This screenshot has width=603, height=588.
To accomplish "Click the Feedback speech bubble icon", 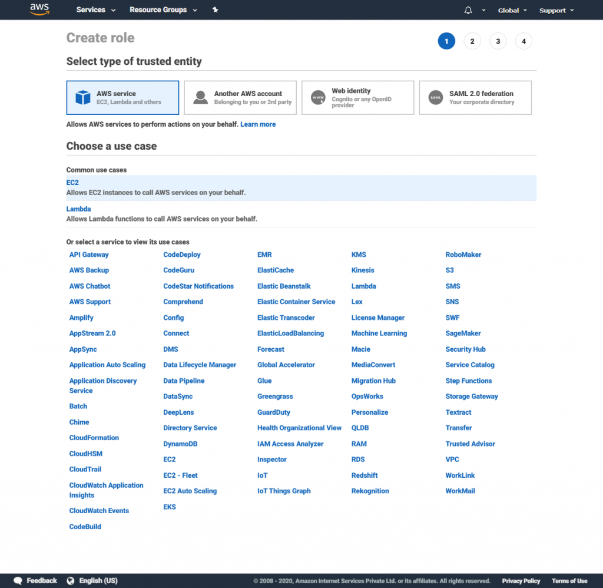I will [x=18, y=580].
